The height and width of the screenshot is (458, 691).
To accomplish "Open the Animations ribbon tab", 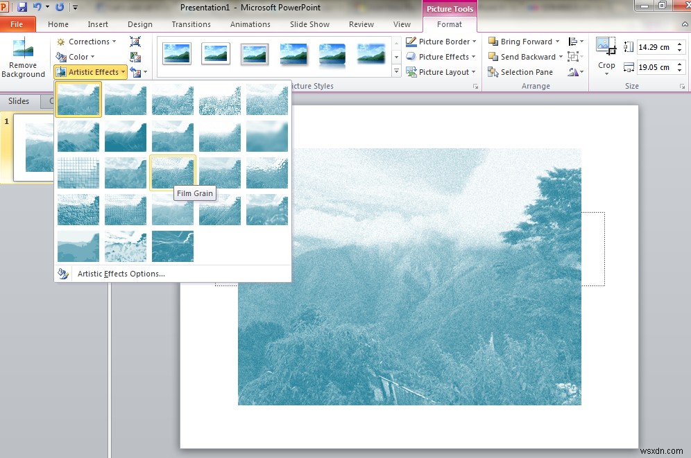I will [x=250, y=24].
